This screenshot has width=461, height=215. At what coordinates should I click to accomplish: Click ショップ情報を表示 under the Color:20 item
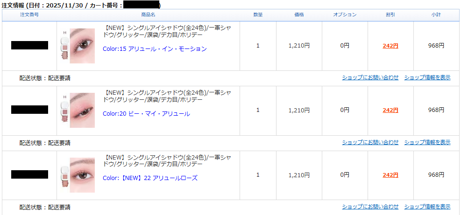coord(427,142)
